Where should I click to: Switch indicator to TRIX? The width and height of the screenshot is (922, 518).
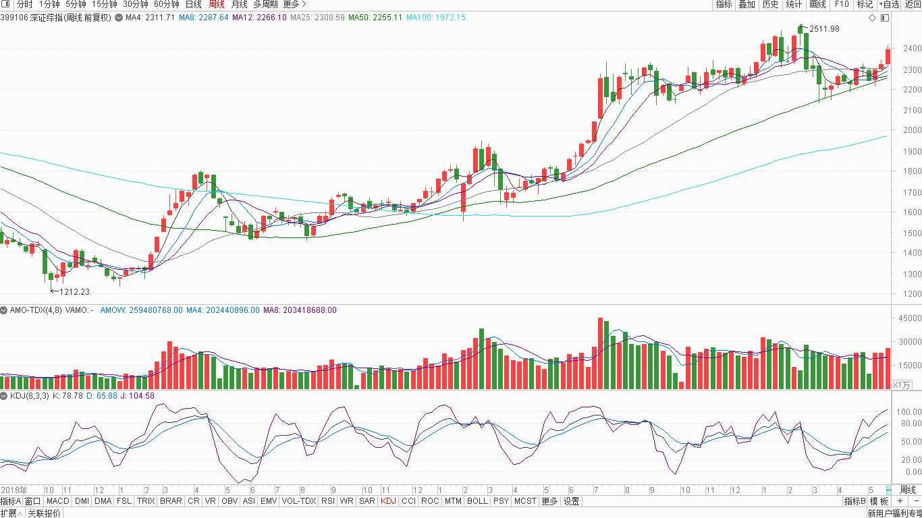tap(146, 501)
